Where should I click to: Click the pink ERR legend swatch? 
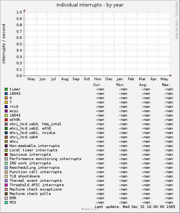click(6, 198)
